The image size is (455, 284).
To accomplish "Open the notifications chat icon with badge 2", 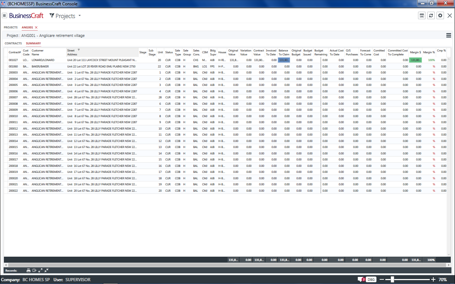I will click(x=361, y=279).
